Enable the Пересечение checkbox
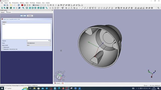The width and height of the screenshot is (161, 90). pyautogui.click(x=3, y=47)
